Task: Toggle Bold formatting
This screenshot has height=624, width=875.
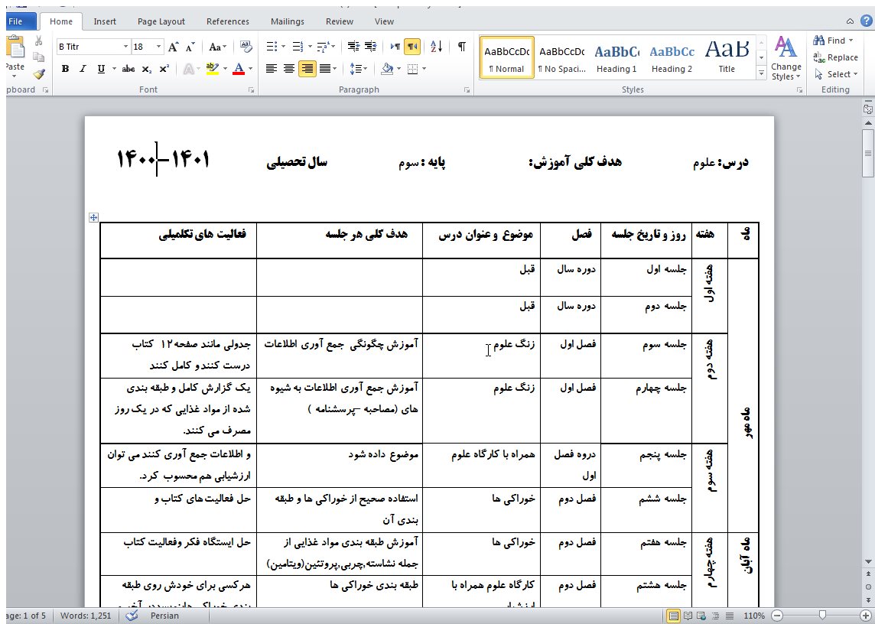Action: (65, 69)
